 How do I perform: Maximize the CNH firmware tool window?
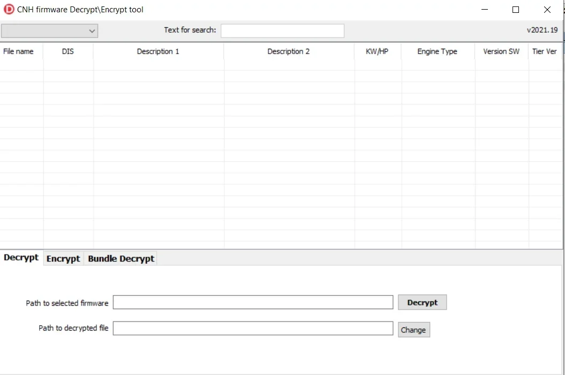pyautogui.click(x=516, y=10)
